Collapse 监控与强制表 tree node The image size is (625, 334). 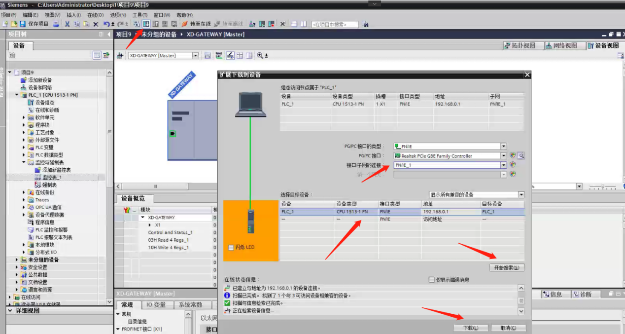tap(24, 162)
